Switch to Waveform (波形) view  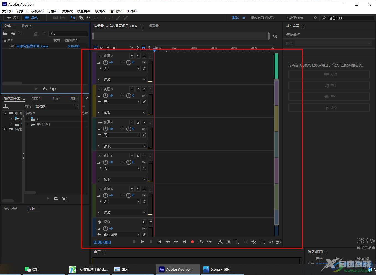13,17
